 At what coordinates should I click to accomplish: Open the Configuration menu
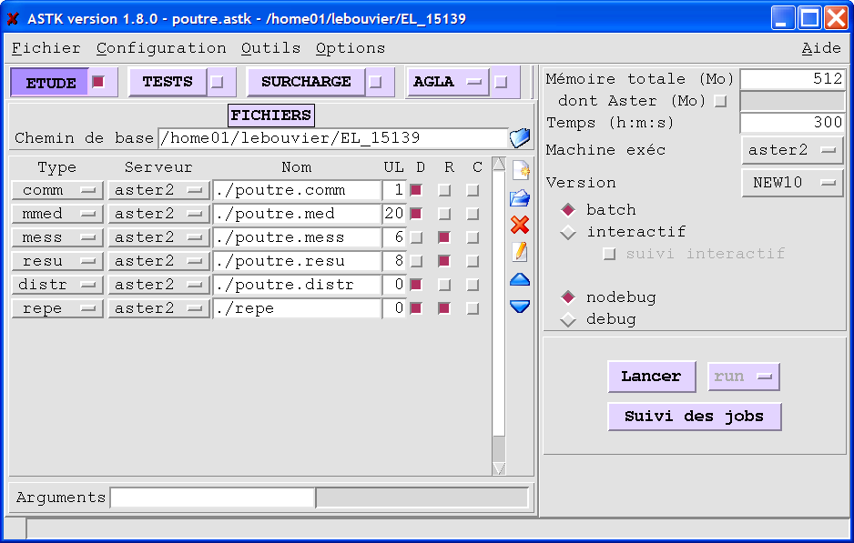[161, 48]
